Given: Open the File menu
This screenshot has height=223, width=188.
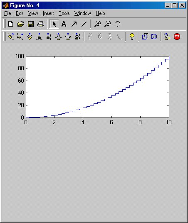Looking at the screenshot, I should pyautogui.click(x=7, y=13).
